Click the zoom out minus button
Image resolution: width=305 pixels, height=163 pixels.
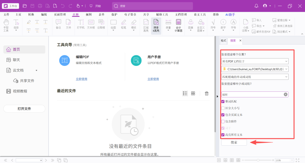pyautogui.click(x=243, y=160)
